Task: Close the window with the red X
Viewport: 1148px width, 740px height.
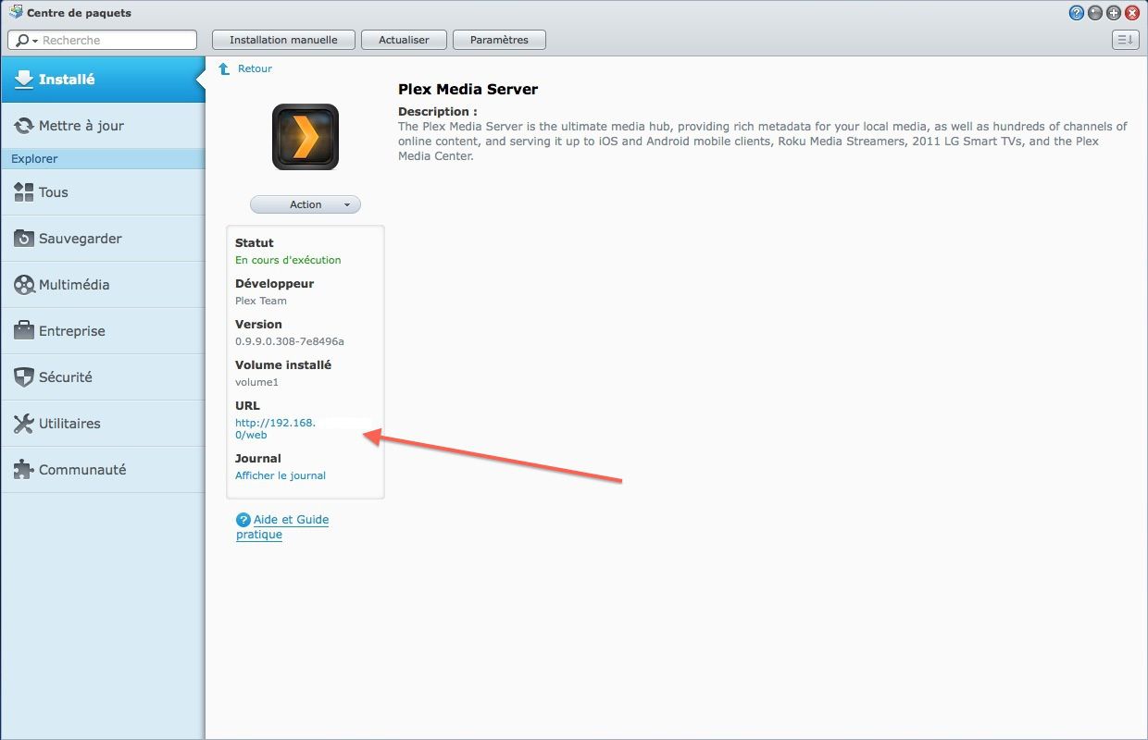Action: (1132, 13)
